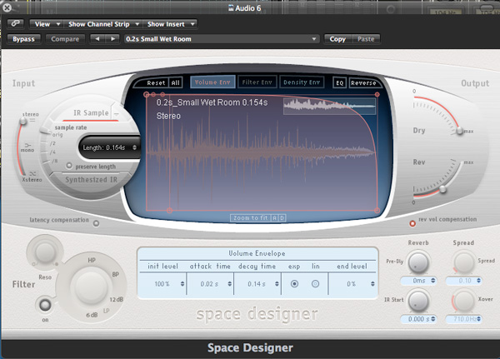Toggle latency compensation

pos(96,223)
